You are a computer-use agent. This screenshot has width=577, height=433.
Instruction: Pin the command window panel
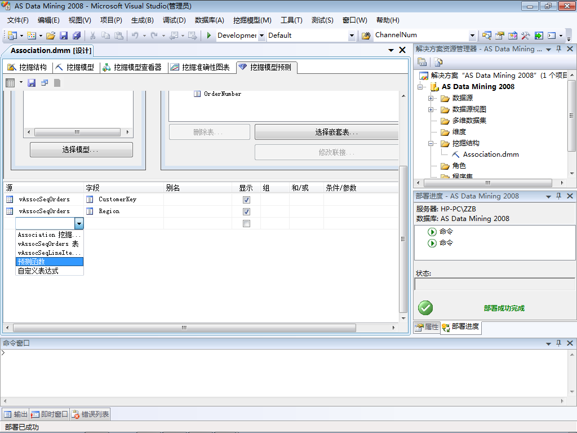pos(558,343)
